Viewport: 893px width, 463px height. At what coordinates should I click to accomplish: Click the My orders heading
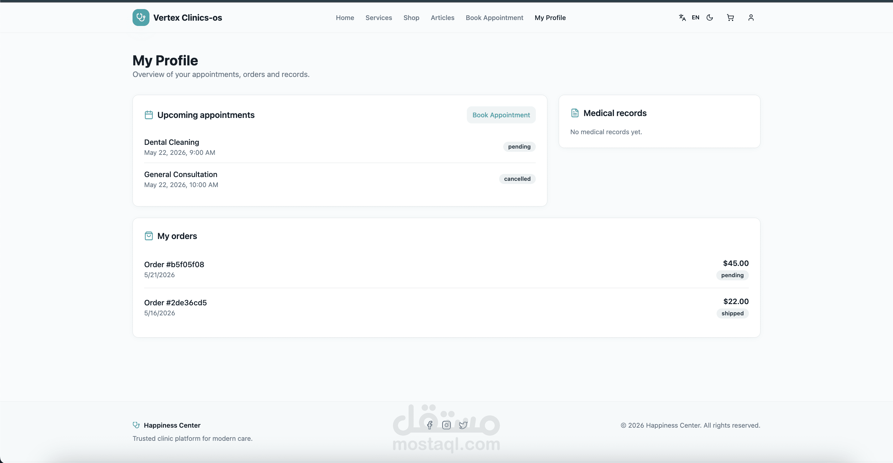coord(177,236)
